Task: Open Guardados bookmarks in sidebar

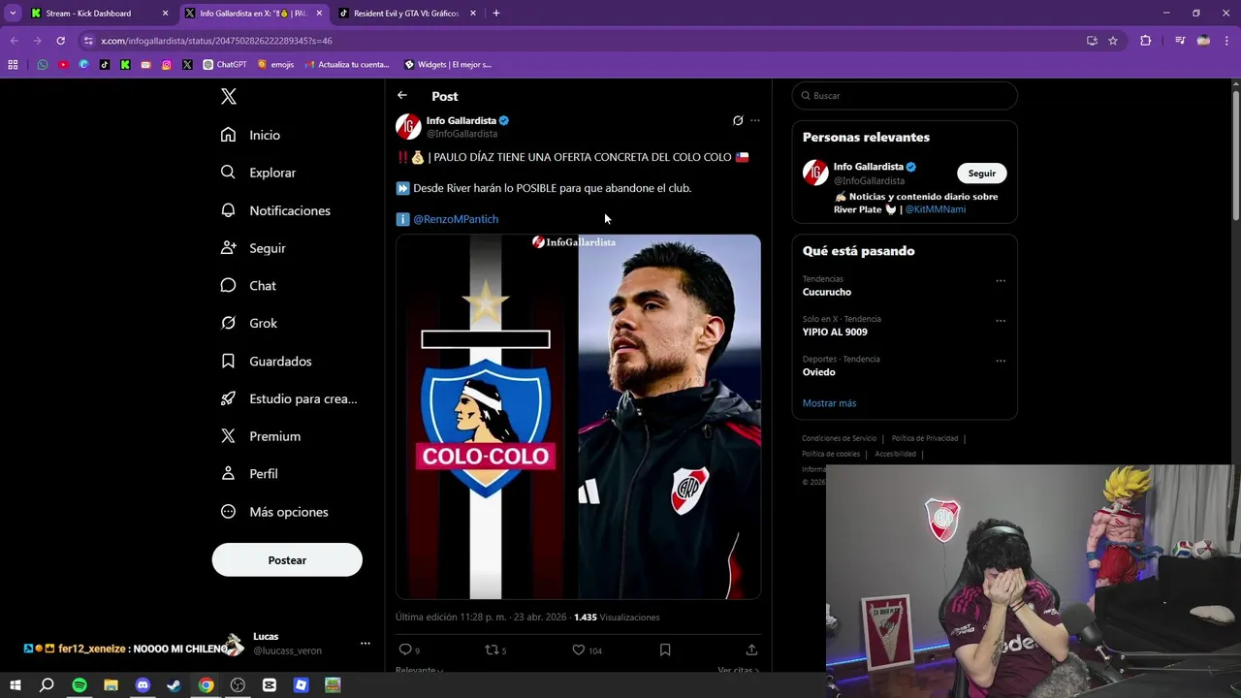Action: 267,361
